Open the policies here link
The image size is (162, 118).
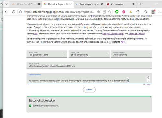tap(123, 42)
